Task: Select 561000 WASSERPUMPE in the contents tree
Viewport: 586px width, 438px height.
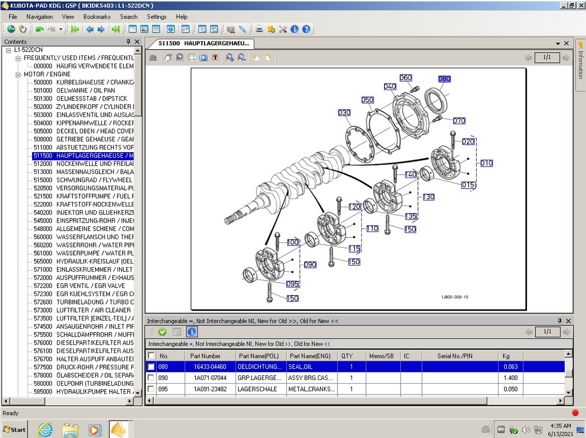Action: click(83, 253)
